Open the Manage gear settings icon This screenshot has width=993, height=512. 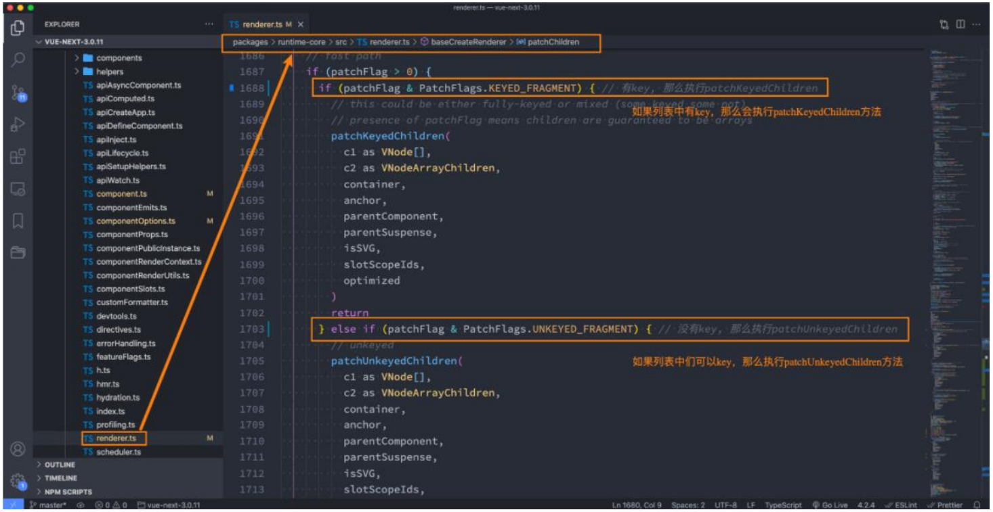click(18, 481)
